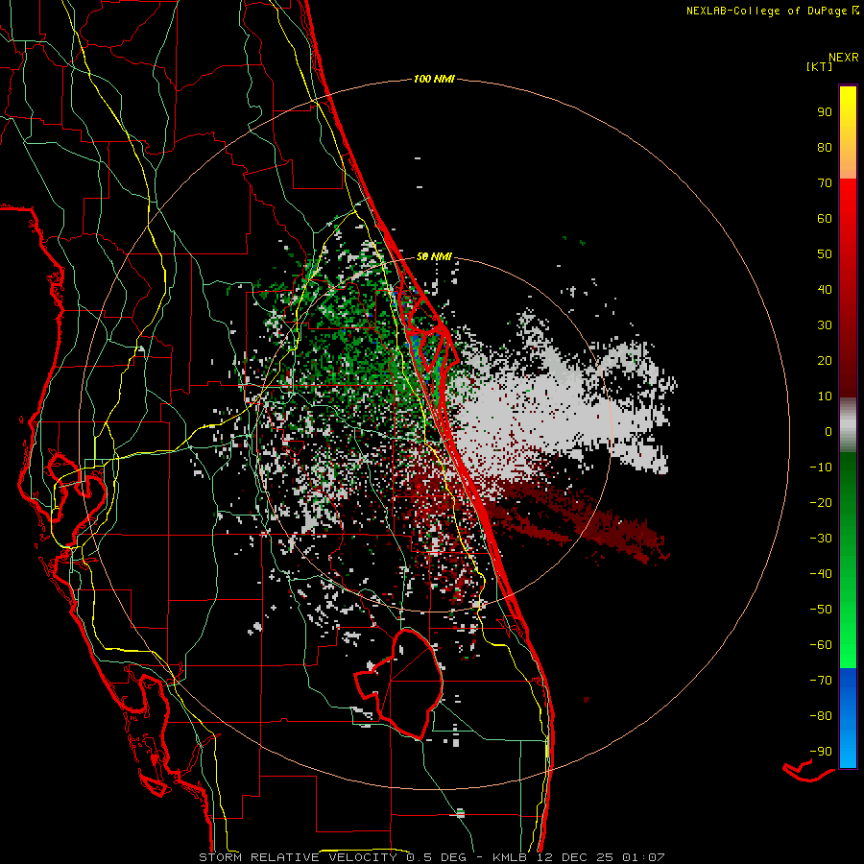Click the NEXR label above the scale
Viewport: 864px width, 864px height.
coord(844,58)
